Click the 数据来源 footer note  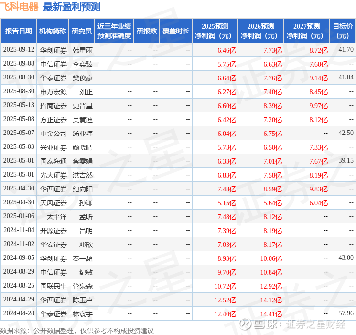pyautogui.click(x=77, y=330)
